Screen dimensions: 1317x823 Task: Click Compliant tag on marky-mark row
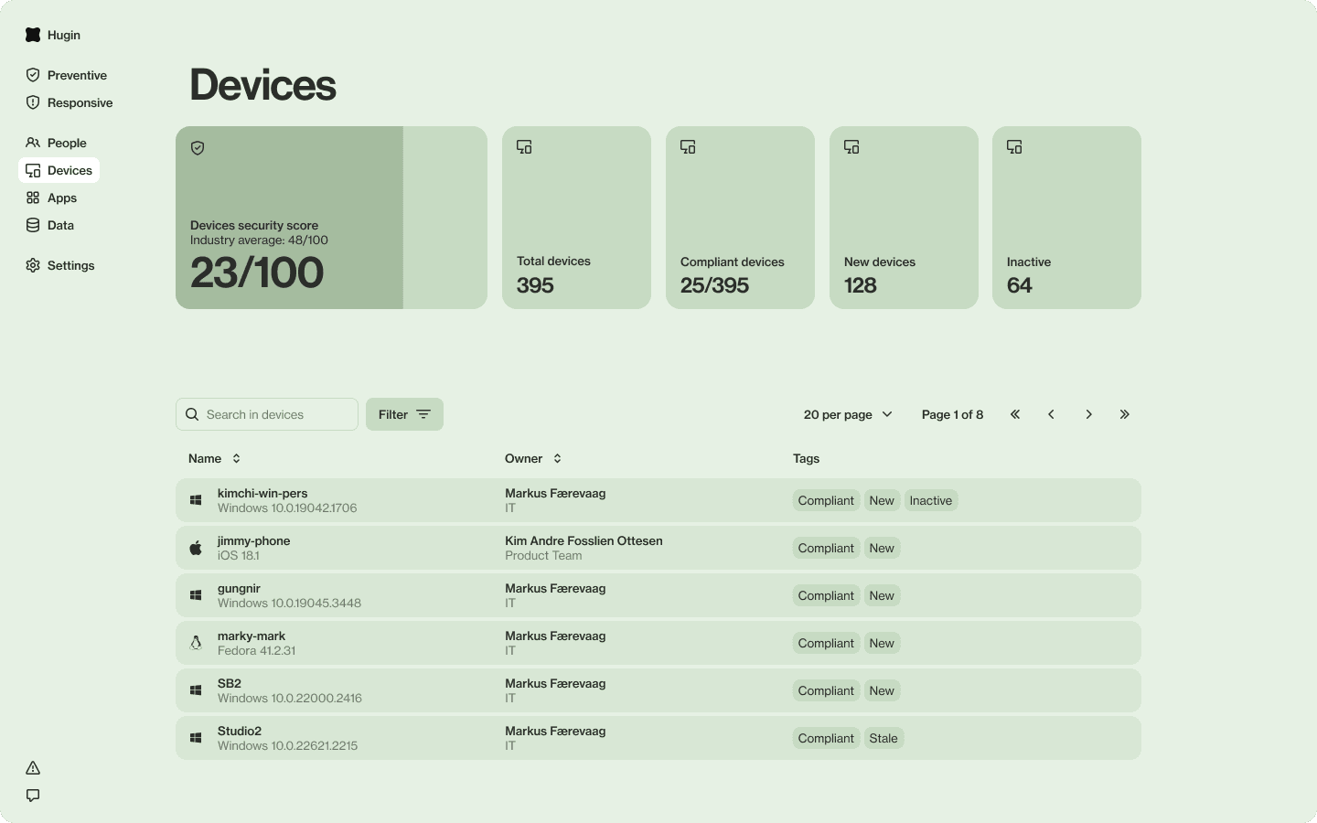click(x=826, y=643)
